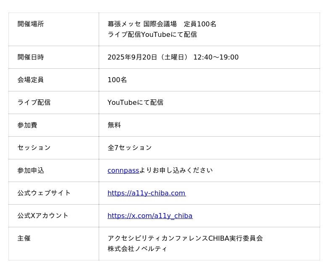Open the x.com/a11y_chiba account link

coord(150,216)
